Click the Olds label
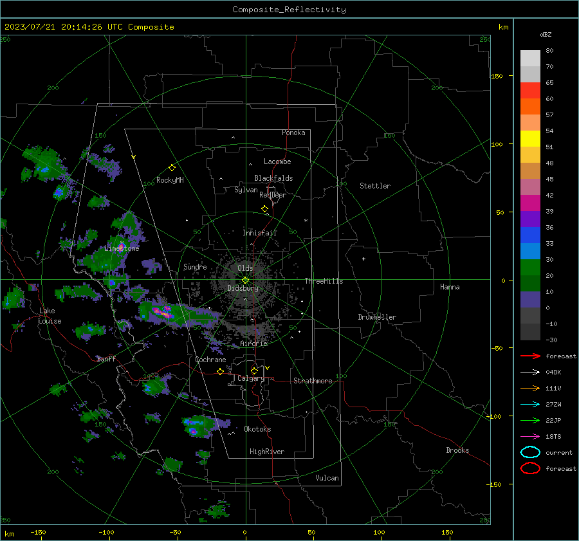This screenshot has height=541, width=579. pos(245,268)
